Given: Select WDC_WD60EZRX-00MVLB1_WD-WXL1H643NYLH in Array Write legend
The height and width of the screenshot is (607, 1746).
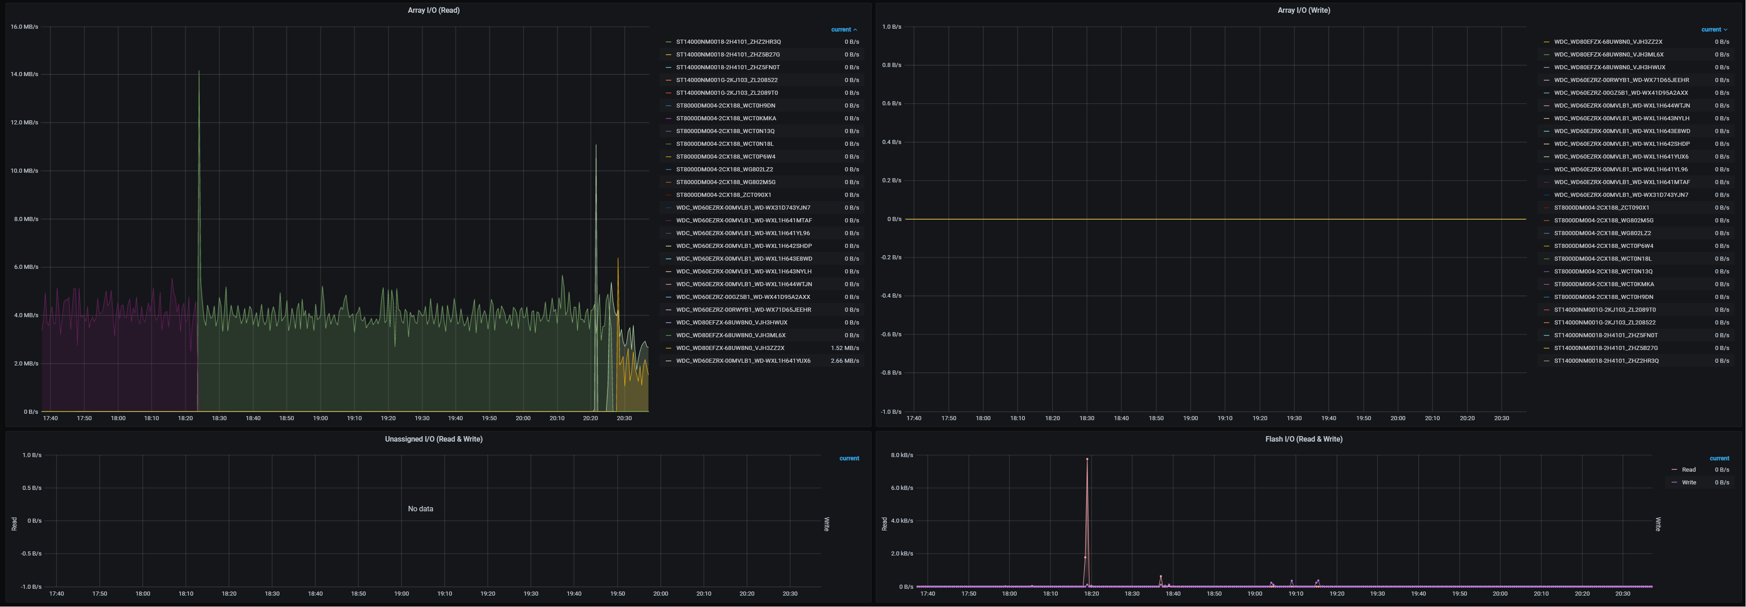Looking at the screenshot, I should [1621, 118].
